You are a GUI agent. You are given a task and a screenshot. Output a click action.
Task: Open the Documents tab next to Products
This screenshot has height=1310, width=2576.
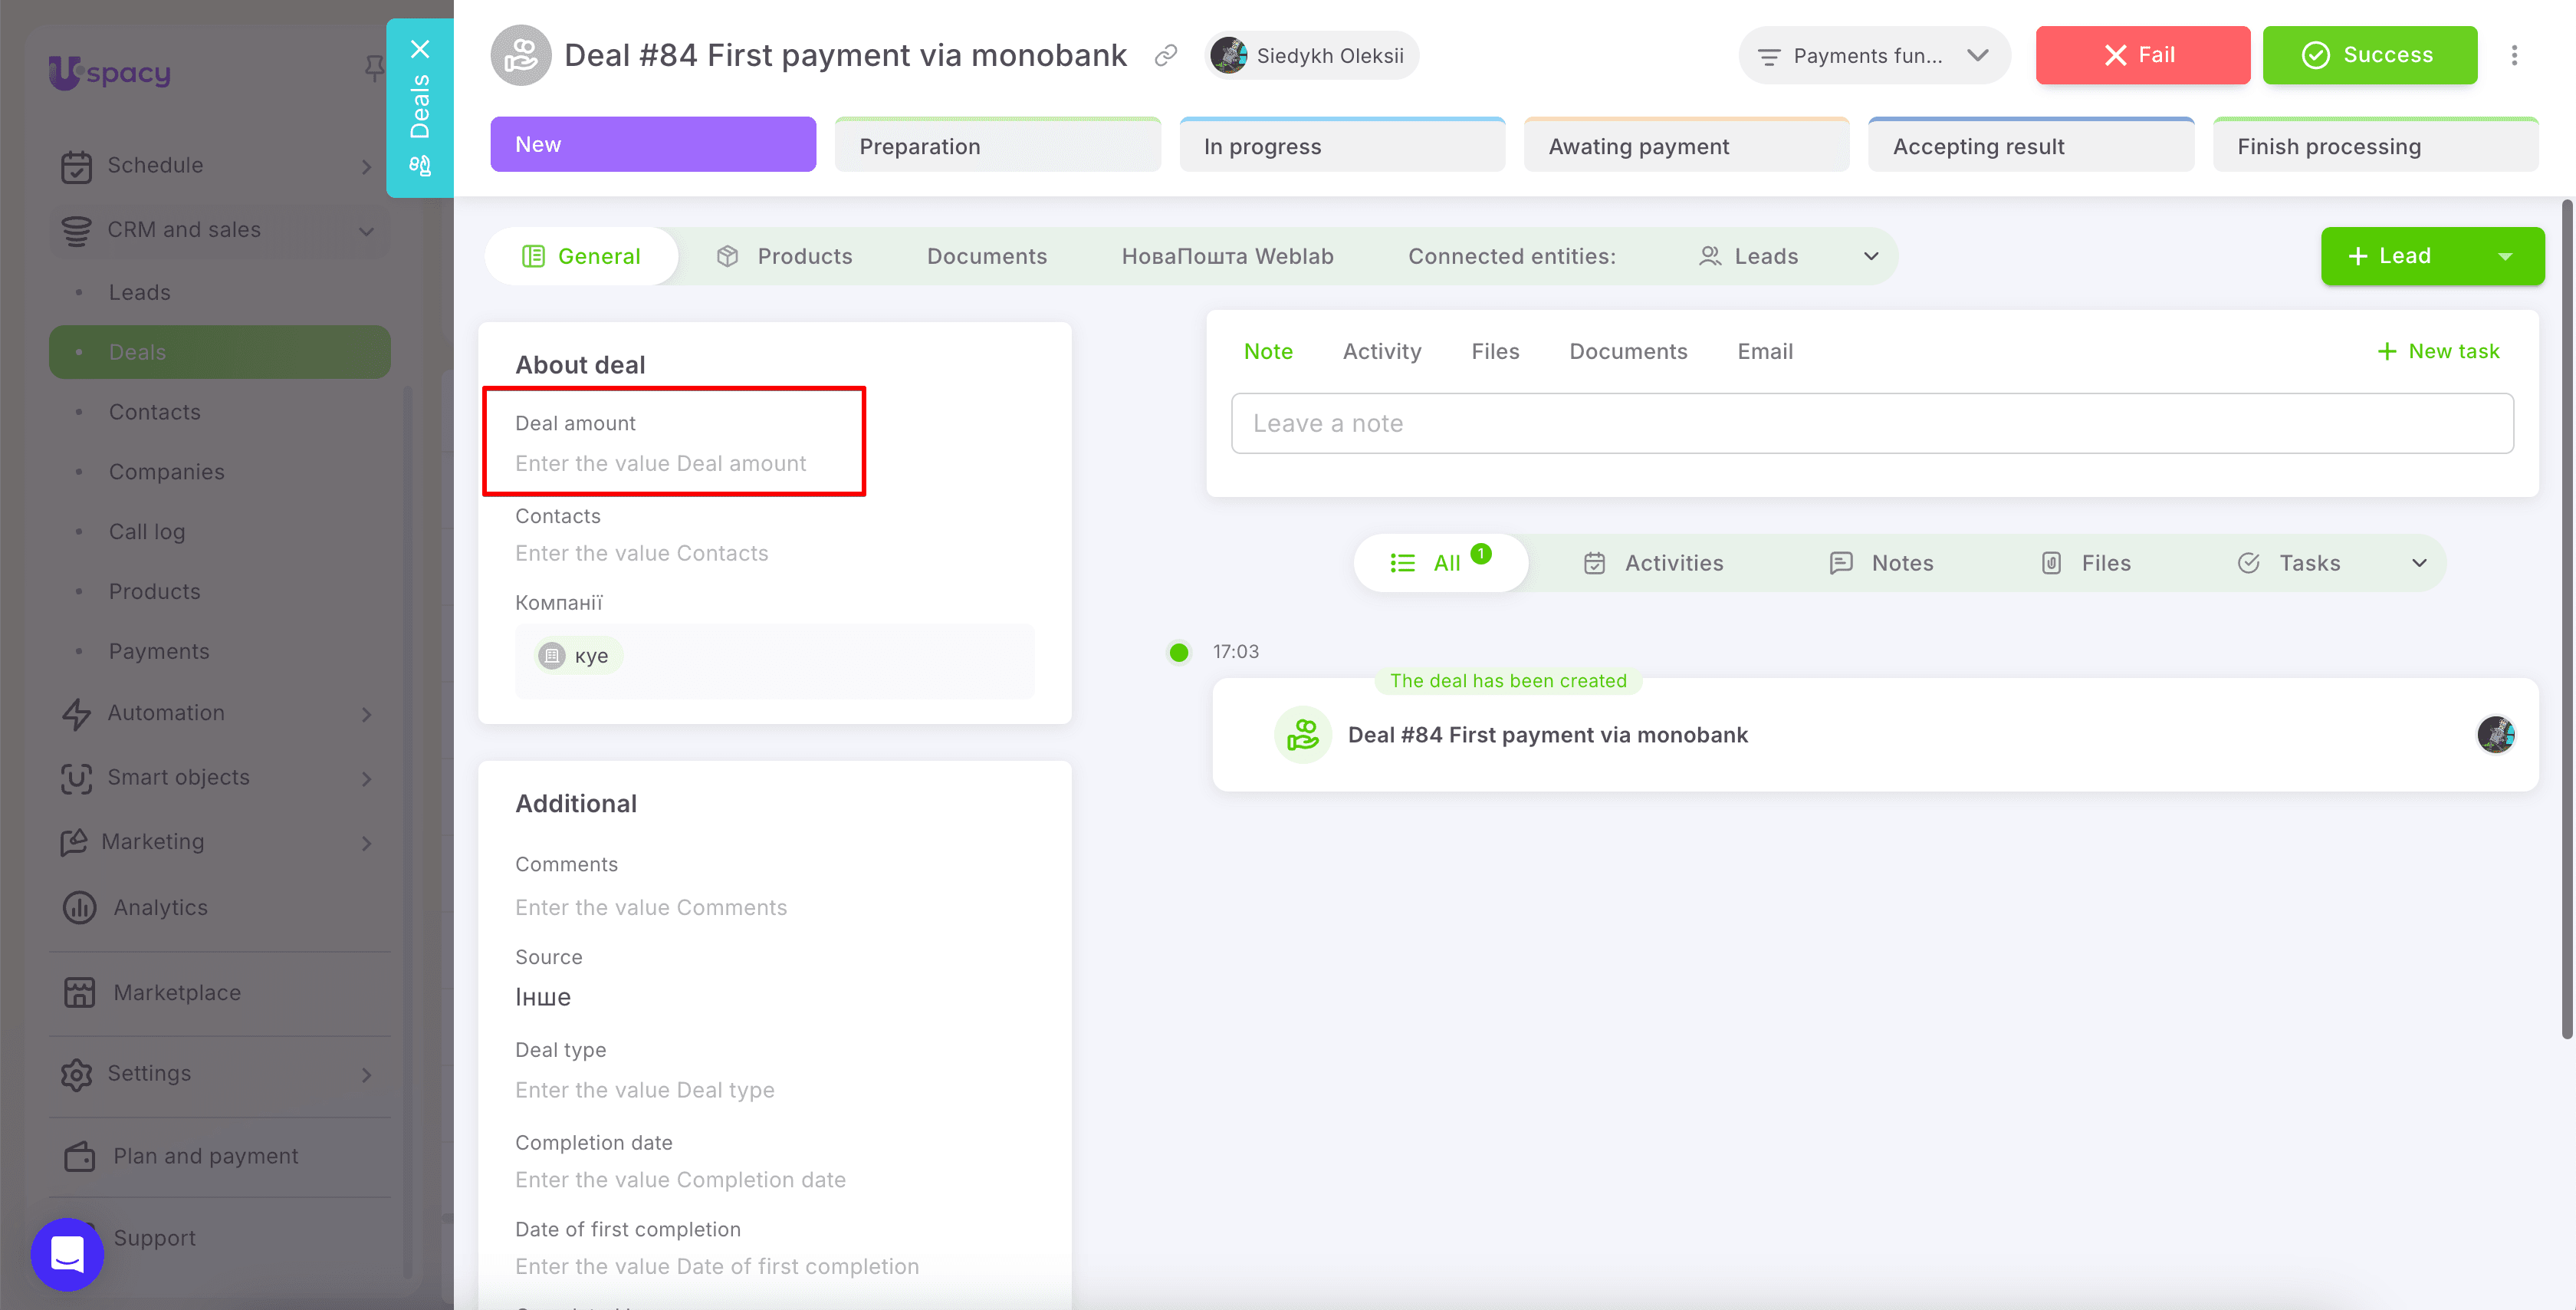986,256
